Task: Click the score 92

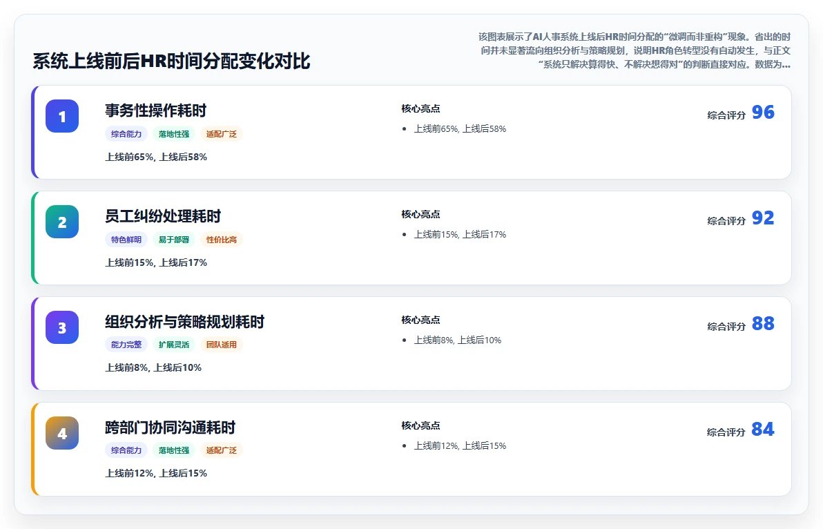Action: (x=763, y=218)
